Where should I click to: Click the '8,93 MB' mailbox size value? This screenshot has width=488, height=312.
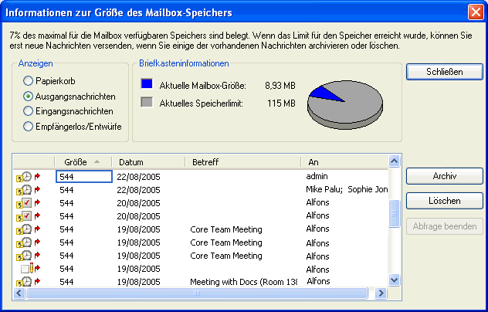click(280, 85)
